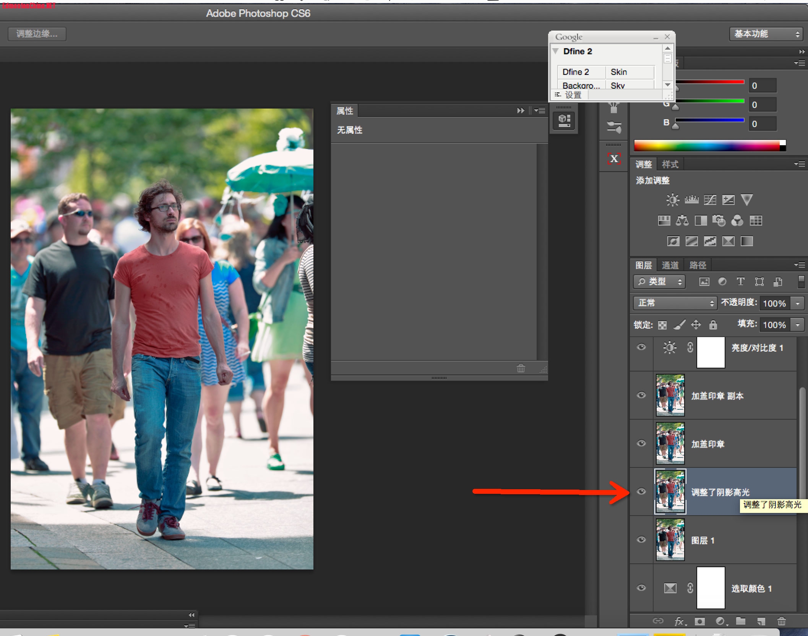Delete layer using trash icon
This screenshot has width=808, height=636.
[x=782, y=621]
